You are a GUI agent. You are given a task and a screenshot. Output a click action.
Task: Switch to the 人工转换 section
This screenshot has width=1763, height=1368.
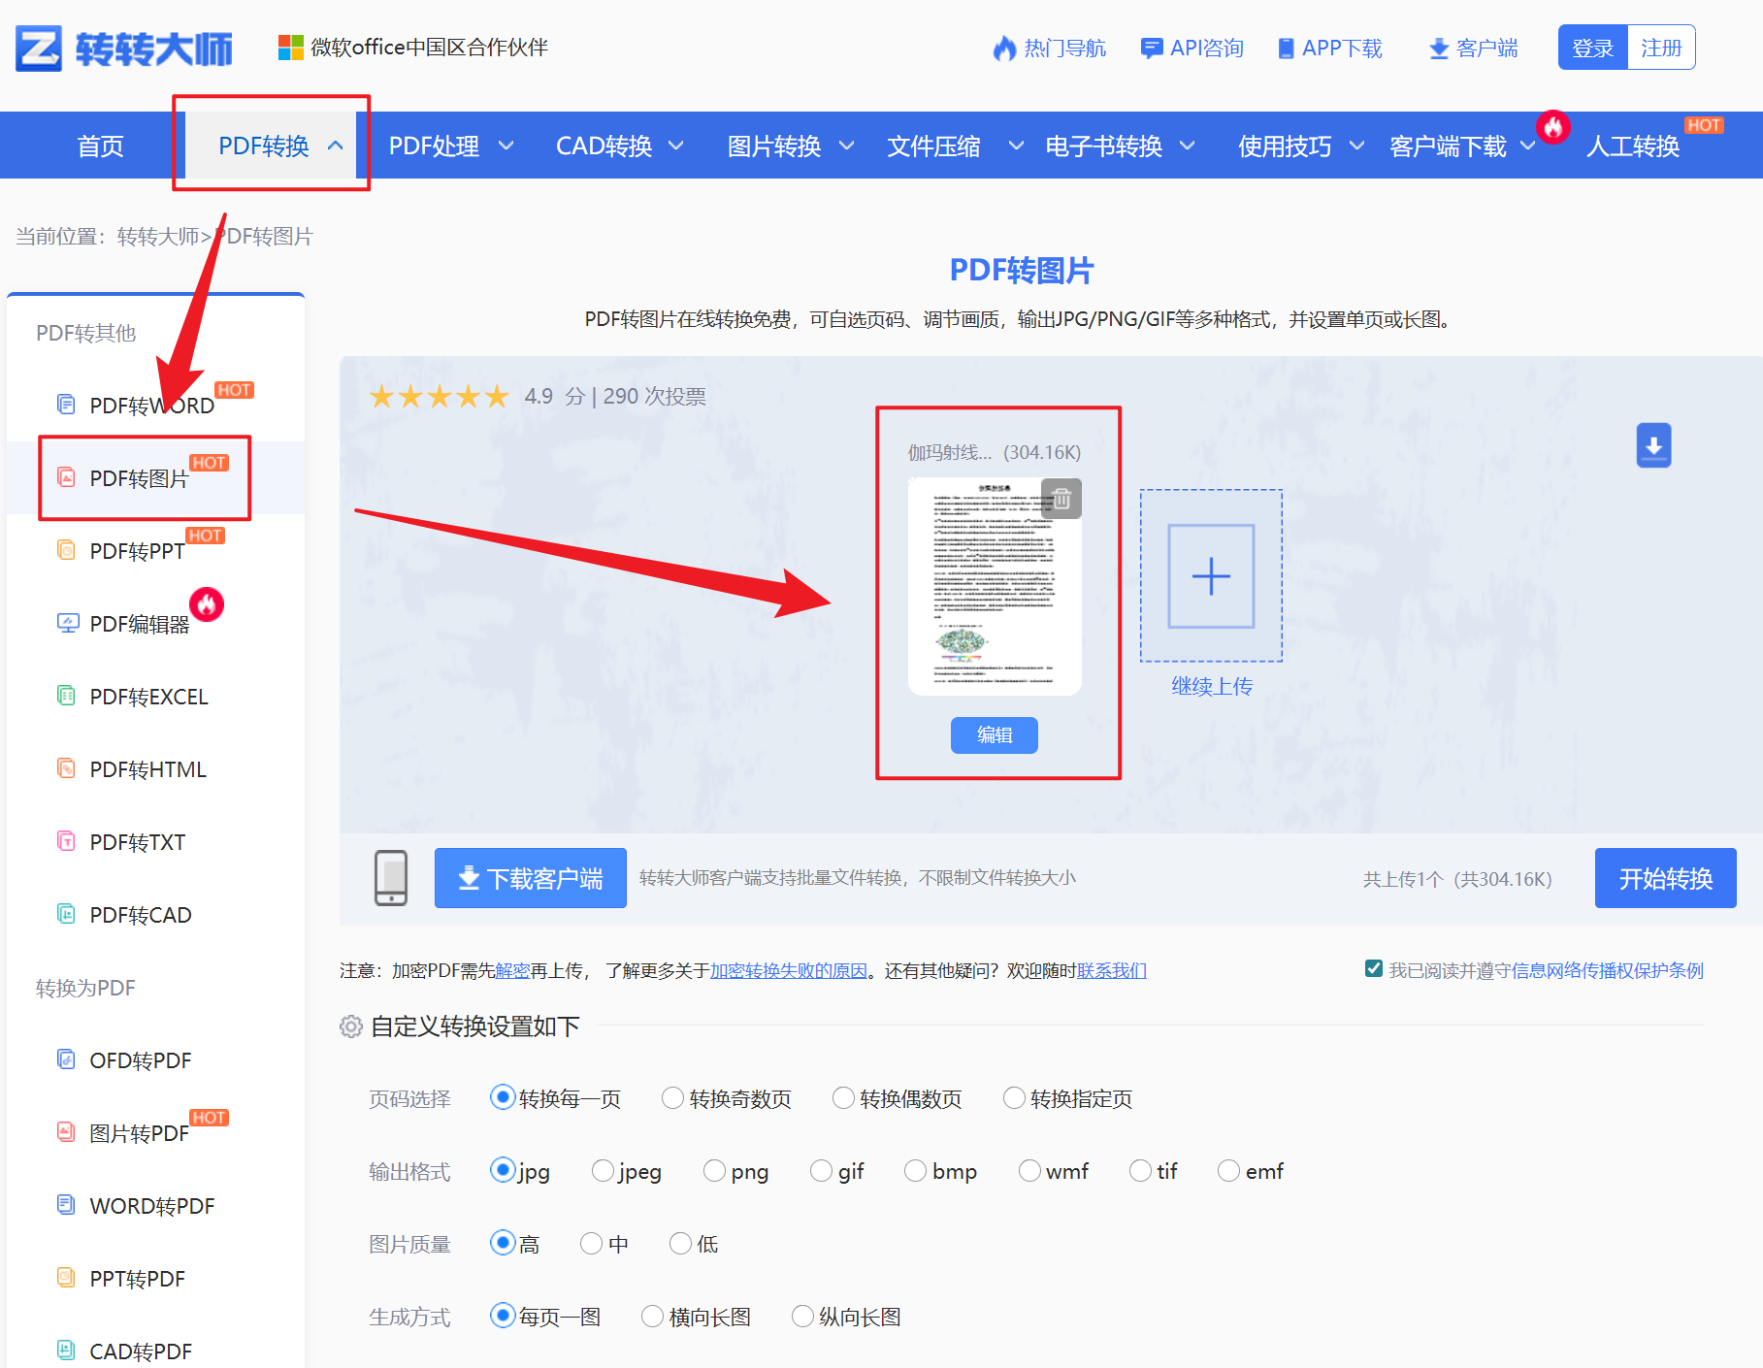click(x=1633, y=146)
